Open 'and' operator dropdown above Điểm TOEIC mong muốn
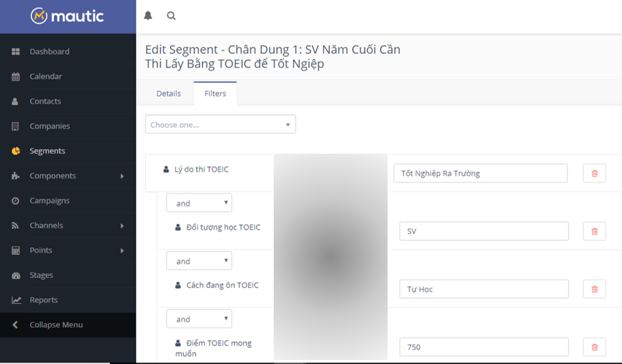Image resolution: width=622 pixels, height=364 pixels. click(199, 319)
